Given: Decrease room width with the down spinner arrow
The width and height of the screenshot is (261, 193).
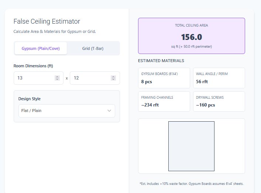Looking at the screenshot, I should click(57, 79).
